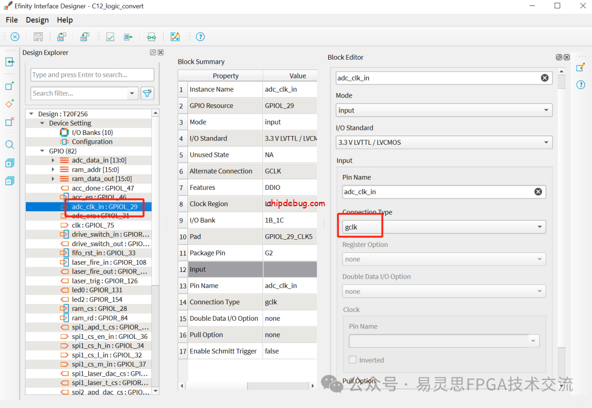Viewport: 592px width, 408px height.
Task: Click the magnifier search icon in left sidebar
Action: click(10, 145)
